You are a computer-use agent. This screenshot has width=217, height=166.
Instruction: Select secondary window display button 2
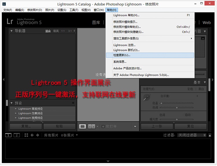[x=17, y=135]
